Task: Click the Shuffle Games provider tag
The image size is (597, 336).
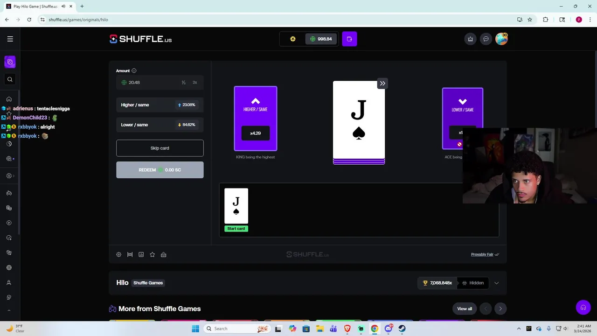Action: 148,283
